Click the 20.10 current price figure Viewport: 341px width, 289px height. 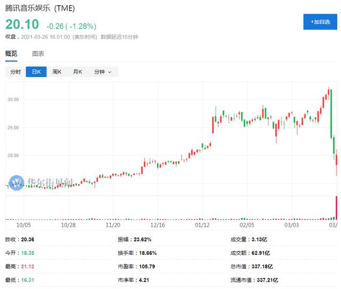[22, 25]
